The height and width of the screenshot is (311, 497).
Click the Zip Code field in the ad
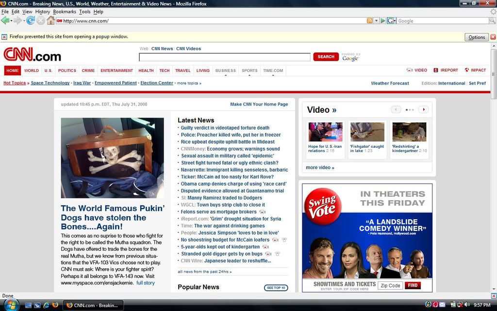click(x=390, y=286)
